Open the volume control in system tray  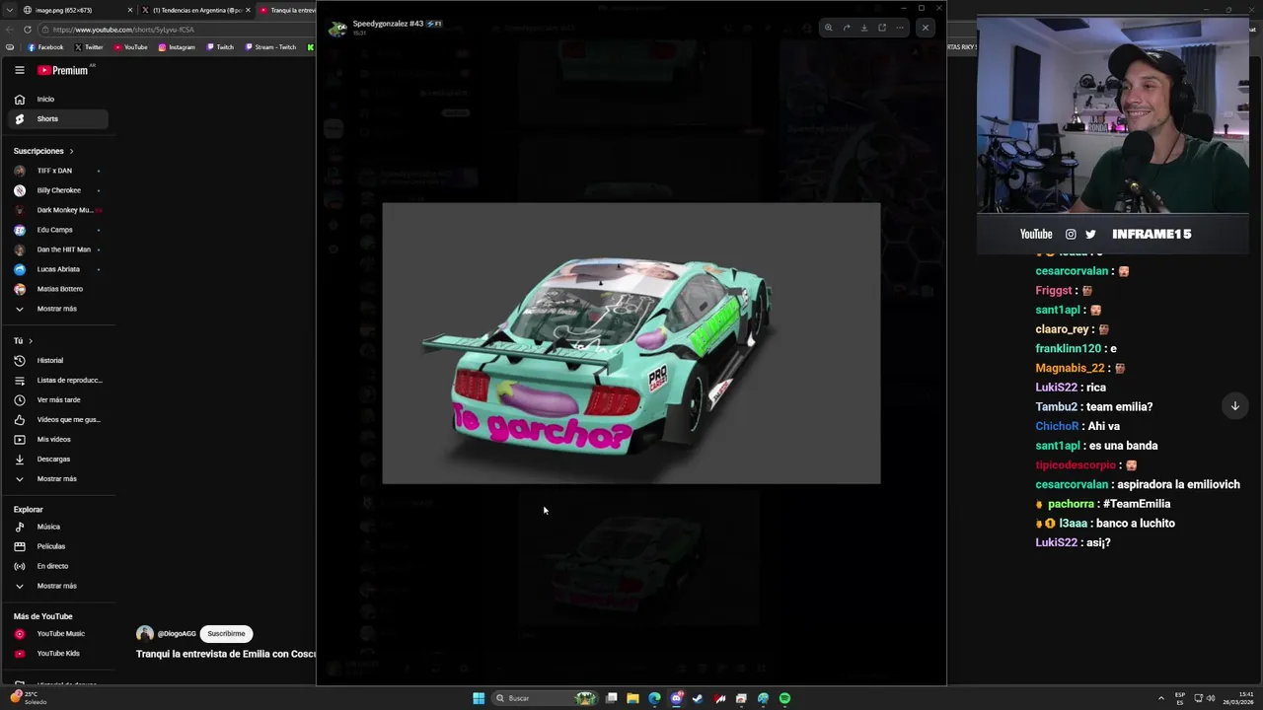click(x=1211, y=698)
